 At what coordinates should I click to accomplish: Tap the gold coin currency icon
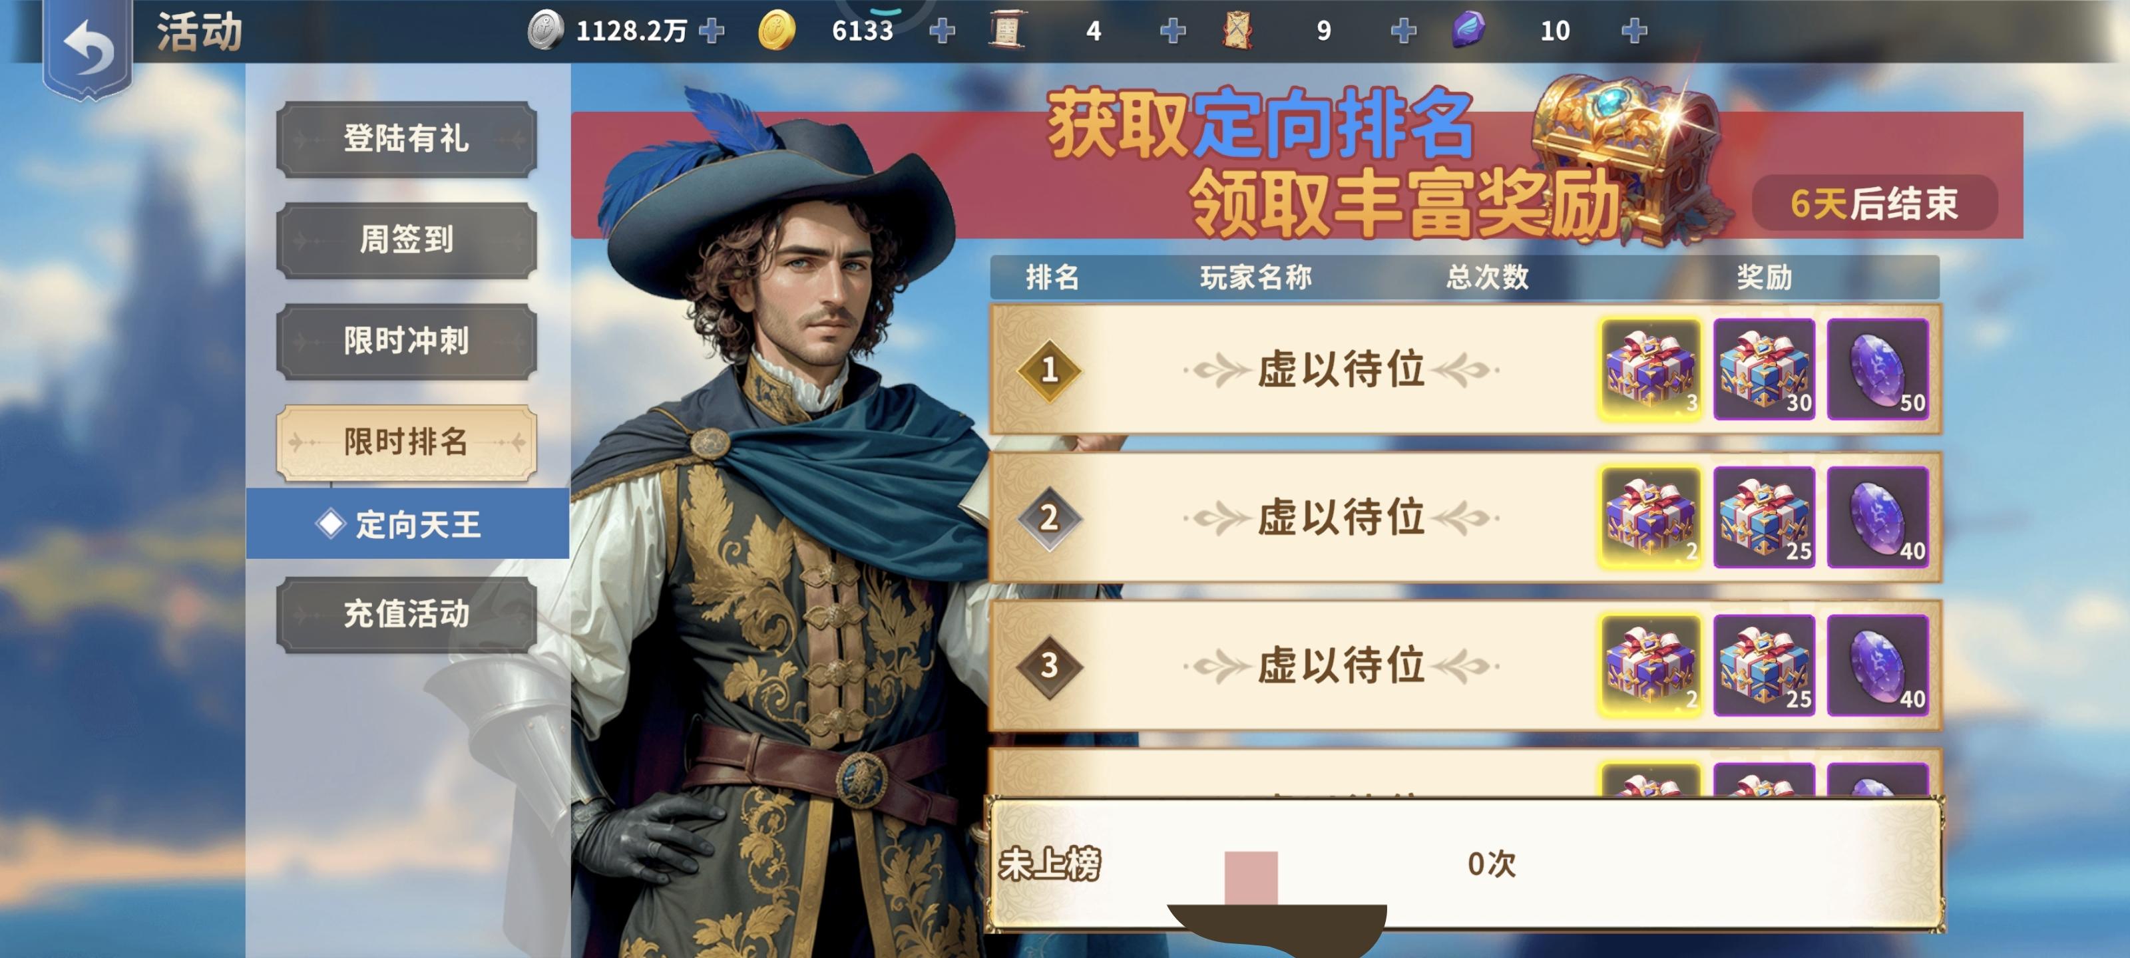pyautogui.click(x=776, y=31)
